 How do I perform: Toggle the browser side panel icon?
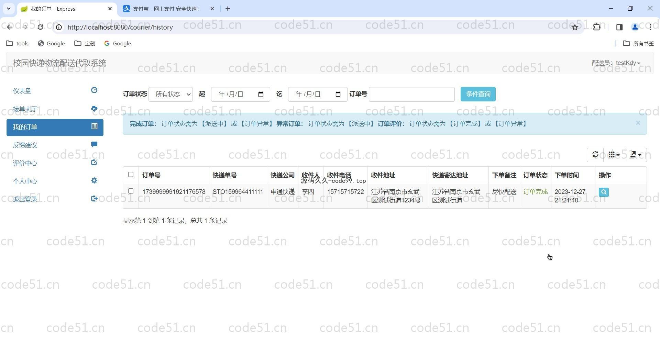(x=619, y=27)
